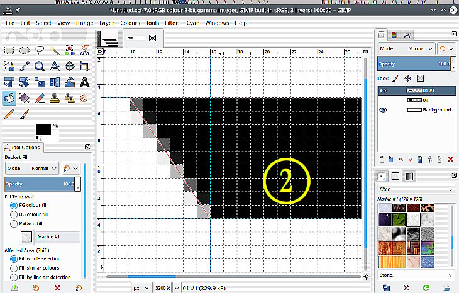This screenshot has width=459, height=293.
Task: Select the Fuzzy Select magic wand tool
Action: [x=55, y=50]
